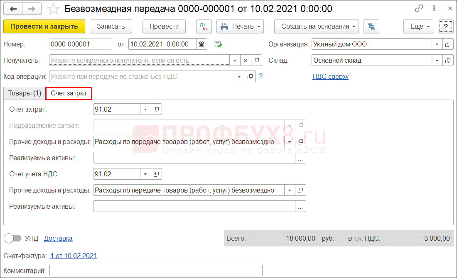The image size is (457, 278).
Task: Open the calendar picker for the date
Action: [x=201, y=44]
